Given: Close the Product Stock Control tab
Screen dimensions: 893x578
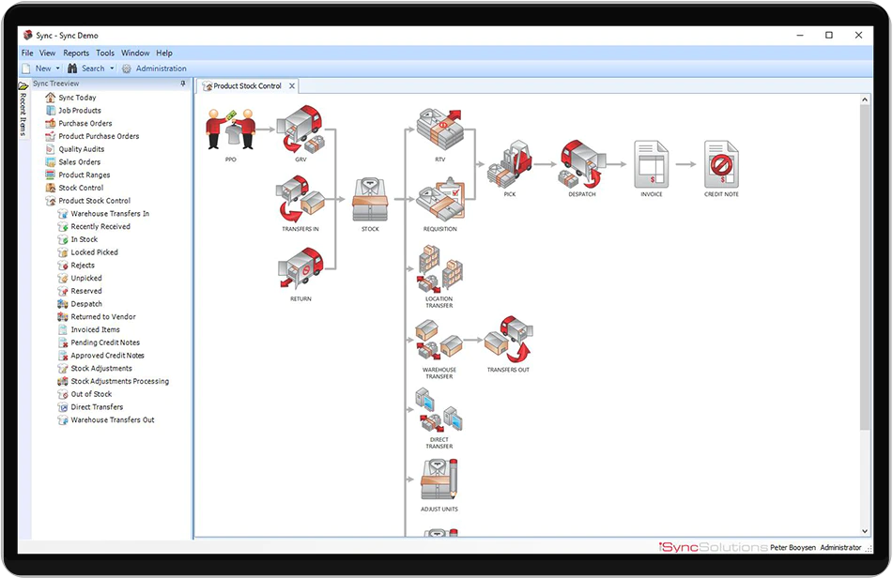Looking at the screenshot, I should 292,86.
